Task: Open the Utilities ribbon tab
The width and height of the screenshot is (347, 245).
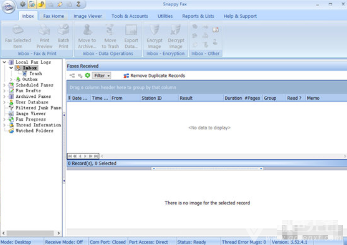Action: (x=165, y=16)
